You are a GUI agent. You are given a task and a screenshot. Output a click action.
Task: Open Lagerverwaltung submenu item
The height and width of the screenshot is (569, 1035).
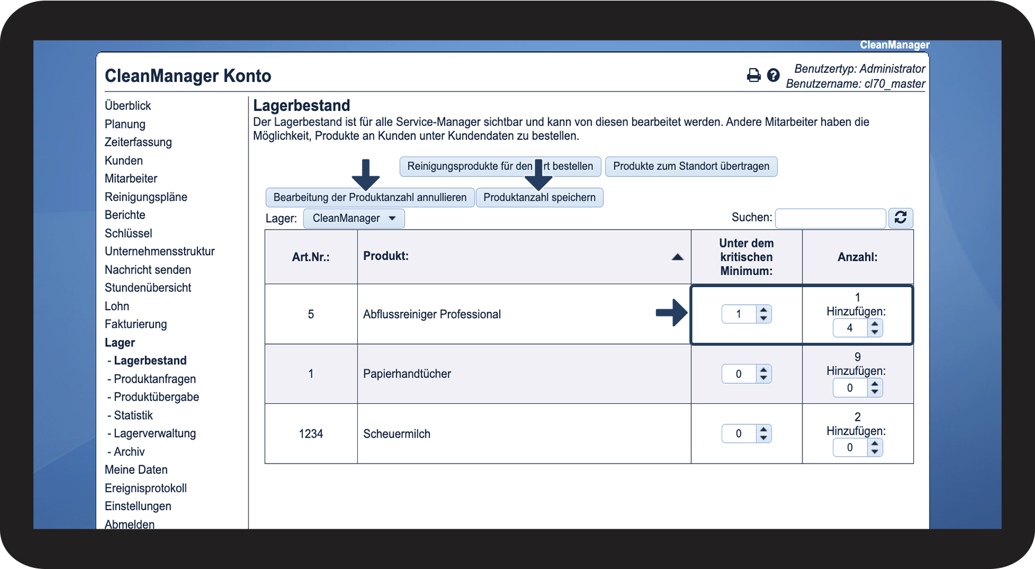155,434
